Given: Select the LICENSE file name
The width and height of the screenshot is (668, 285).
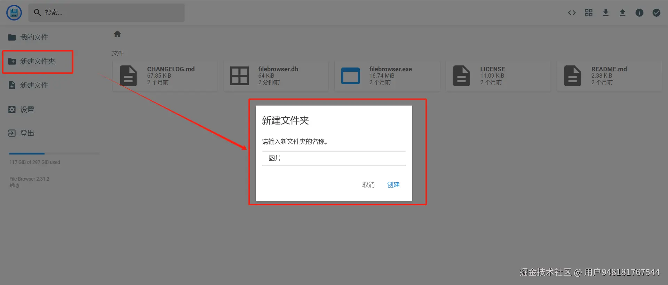Looking at the screenshot, I should coord(492,69).
